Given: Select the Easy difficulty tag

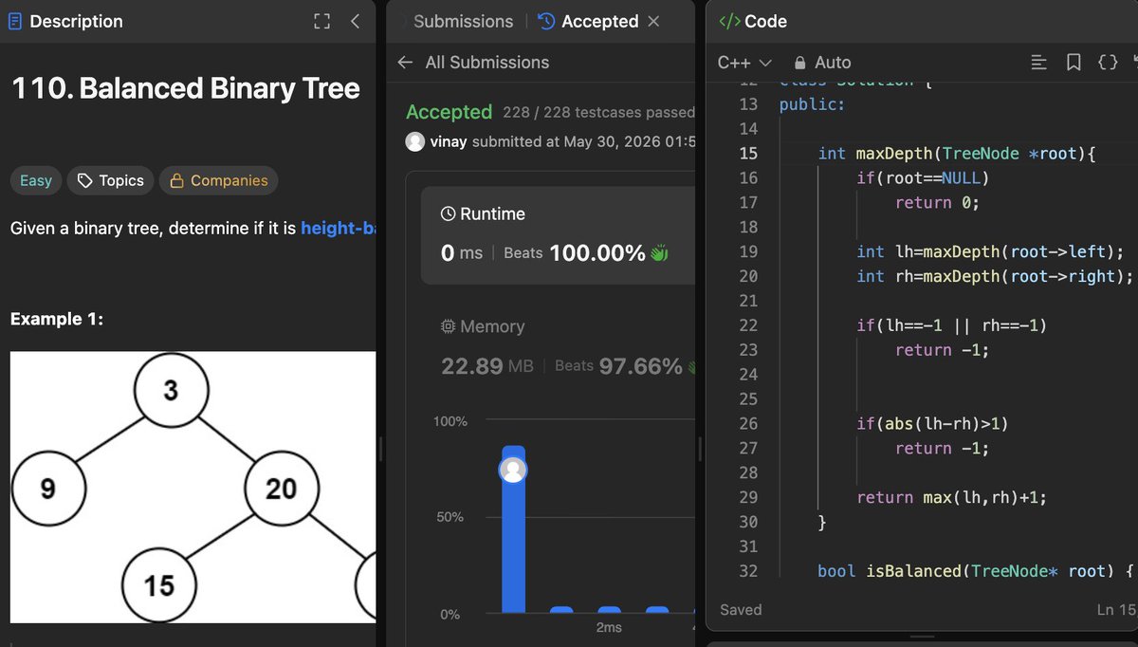Looking at the screenshot, I should 36,180.
